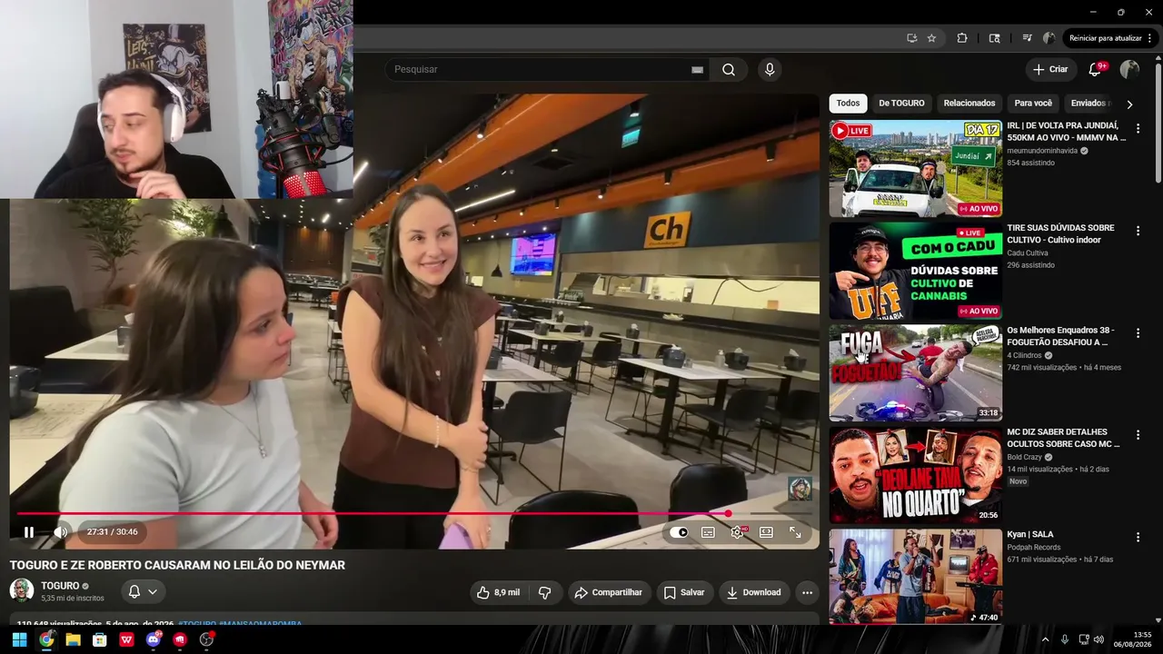Open the more actions ellipsis beside Download
Viewport: 1163px width, 654px height.
click(807, 592)
